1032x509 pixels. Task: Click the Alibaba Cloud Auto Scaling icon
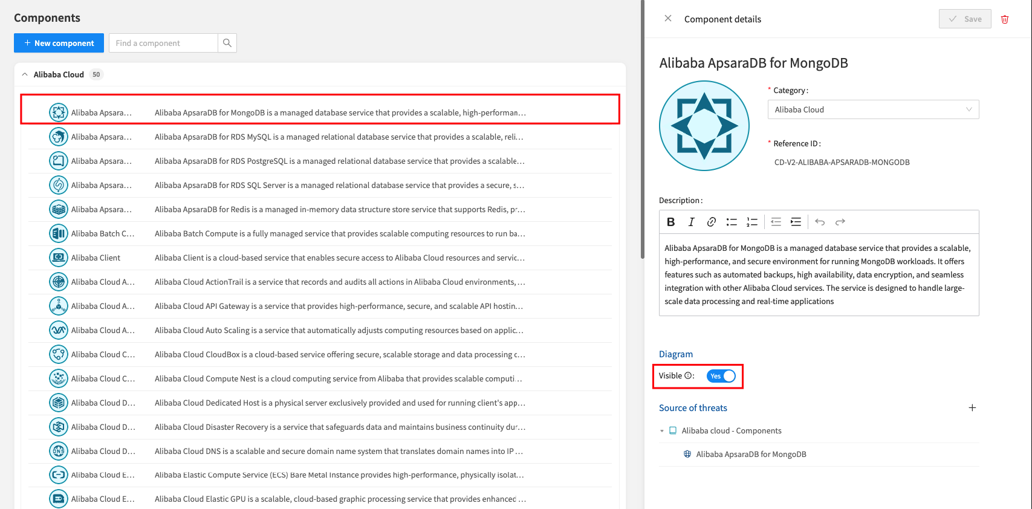click(x=59, y=330)
